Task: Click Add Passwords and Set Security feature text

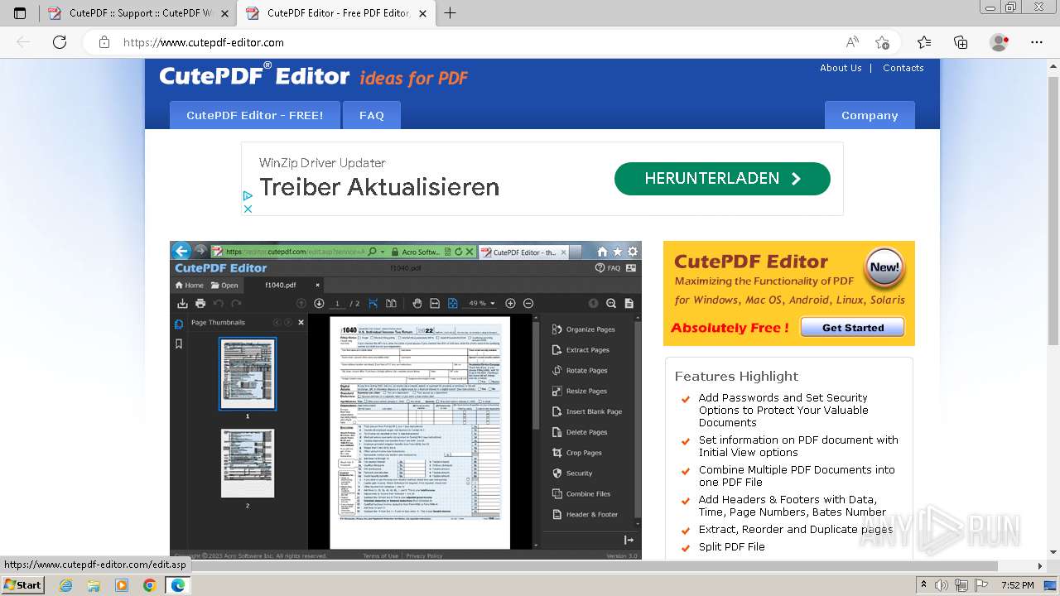Action: click(783, 410)
